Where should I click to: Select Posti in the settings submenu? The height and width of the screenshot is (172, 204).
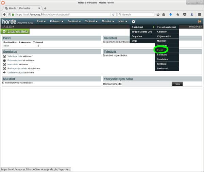coord(160,50)
